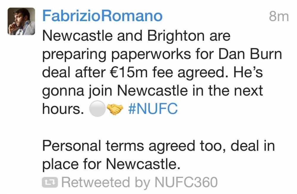
Task: Click the white circle emoji
Action: coord(97,109)
